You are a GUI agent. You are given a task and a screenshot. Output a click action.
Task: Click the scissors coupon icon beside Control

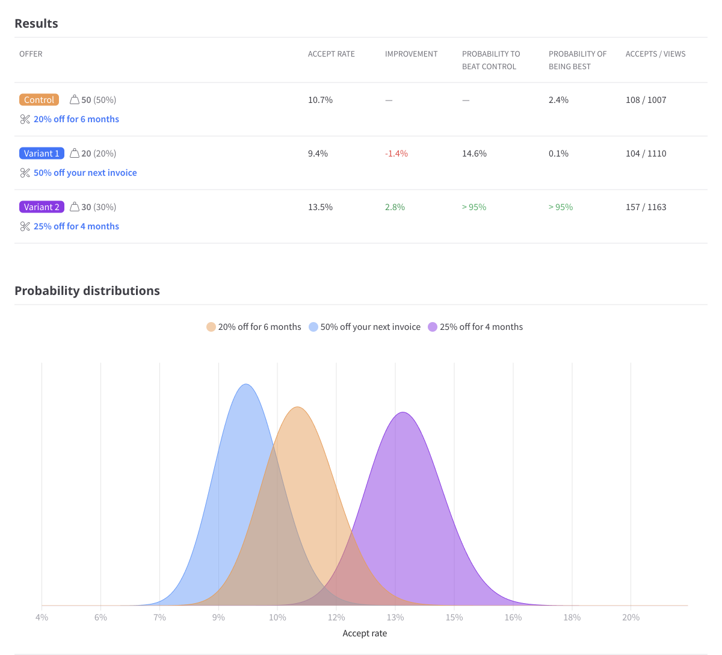point(25,119)
